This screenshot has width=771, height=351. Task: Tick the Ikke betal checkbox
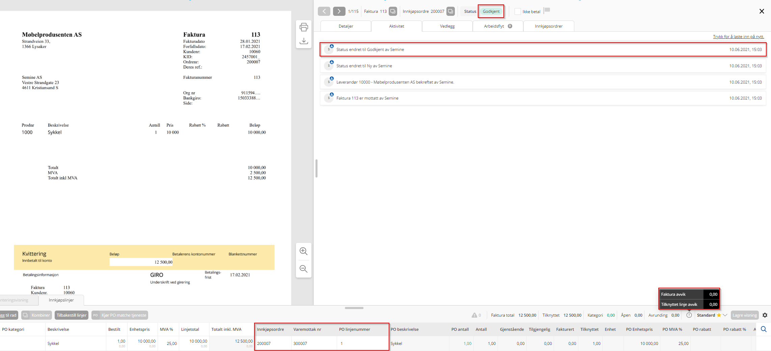pyautogui.click(x=518, y=11)
